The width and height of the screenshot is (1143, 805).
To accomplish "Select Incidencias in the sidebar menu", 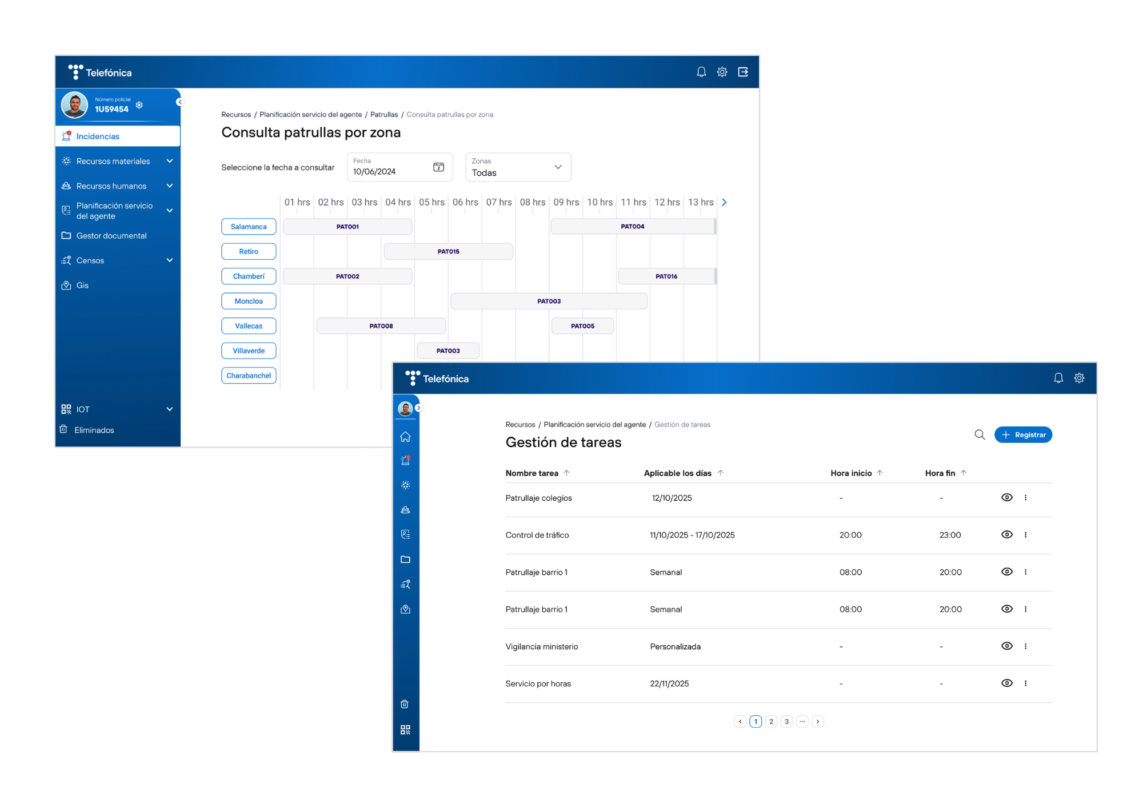I will 98,136.
